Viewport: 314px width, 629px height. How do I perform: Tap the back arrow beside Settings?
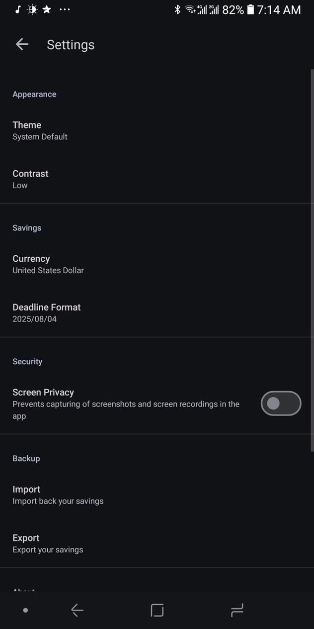22,44
